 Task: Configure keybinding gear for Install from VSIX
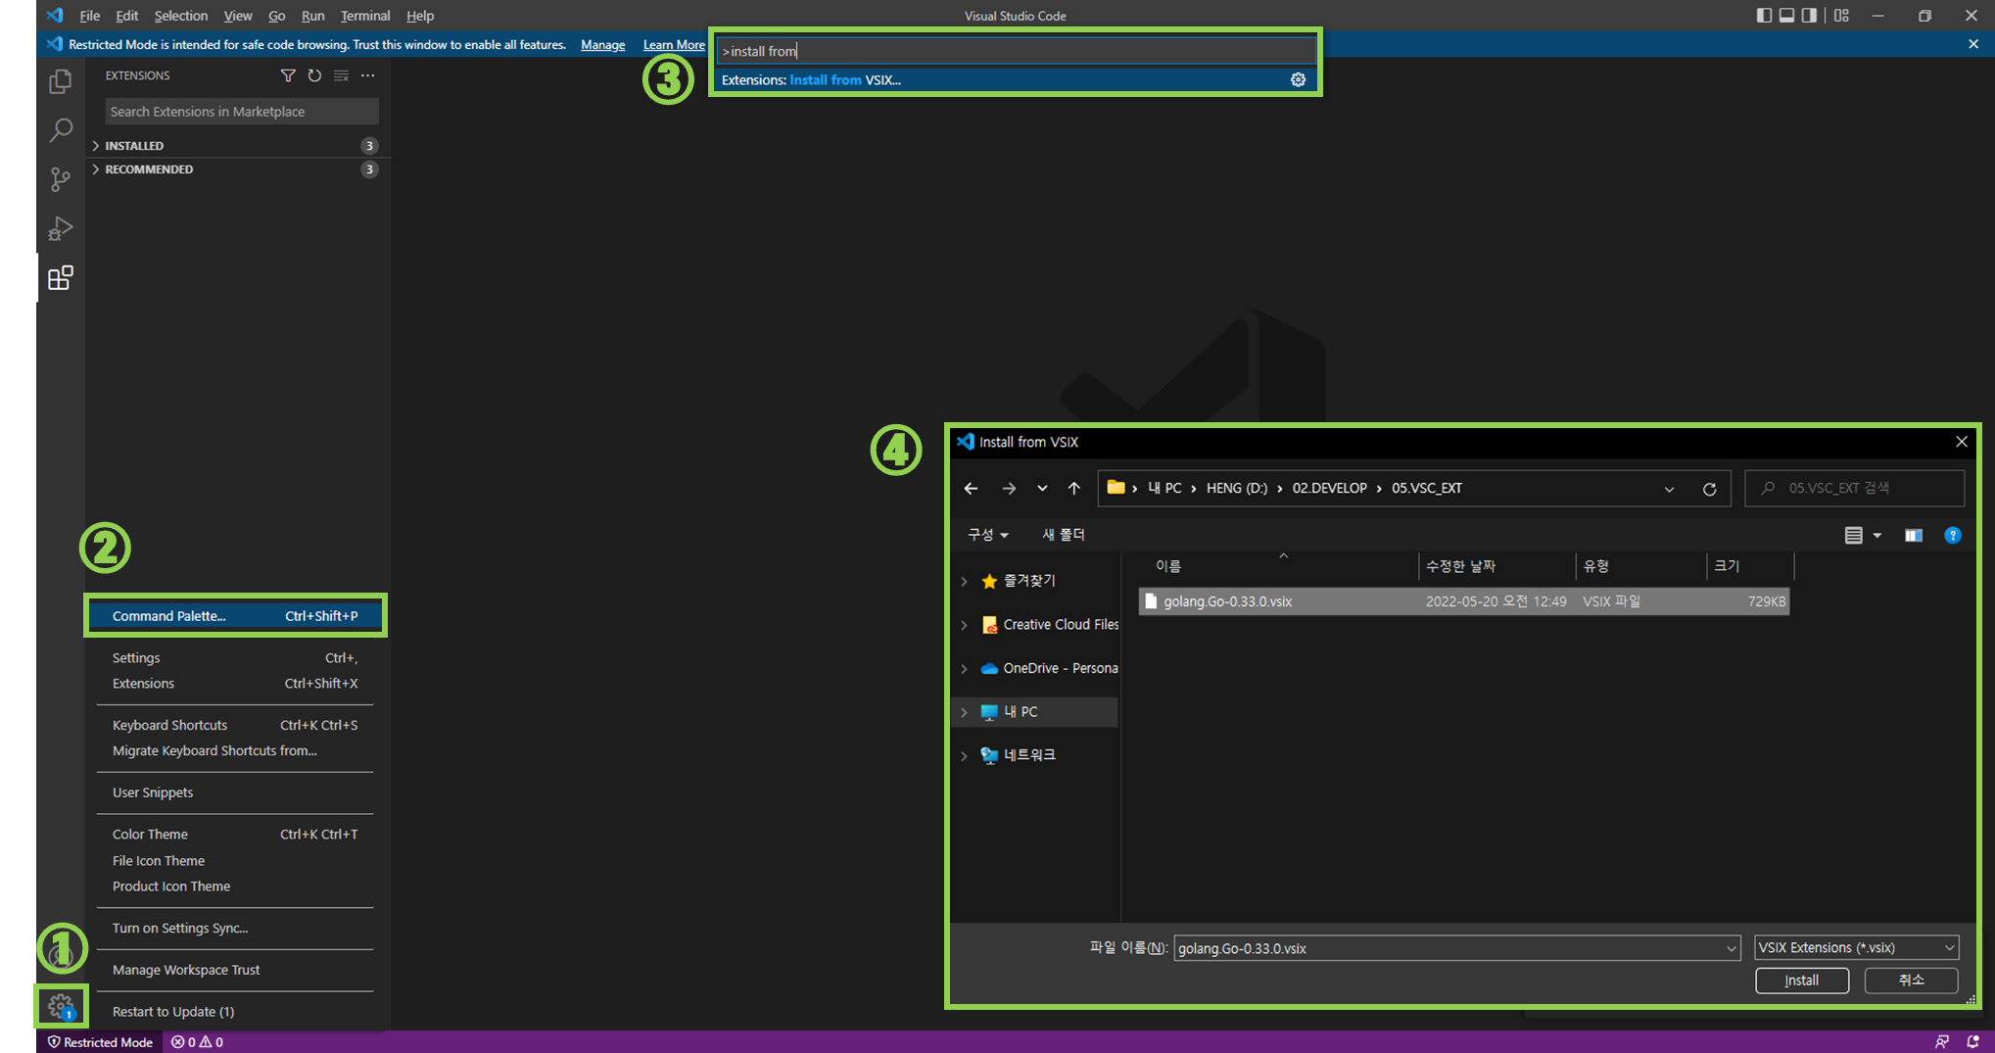1298,80
